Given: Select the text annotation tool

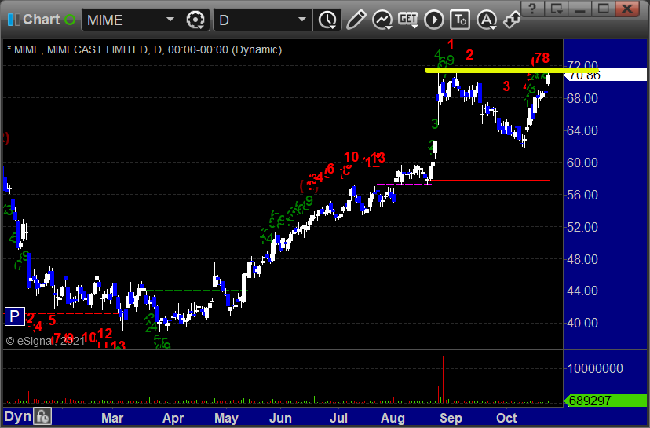Looking at the screenshot, I should (x=460, y=20).
